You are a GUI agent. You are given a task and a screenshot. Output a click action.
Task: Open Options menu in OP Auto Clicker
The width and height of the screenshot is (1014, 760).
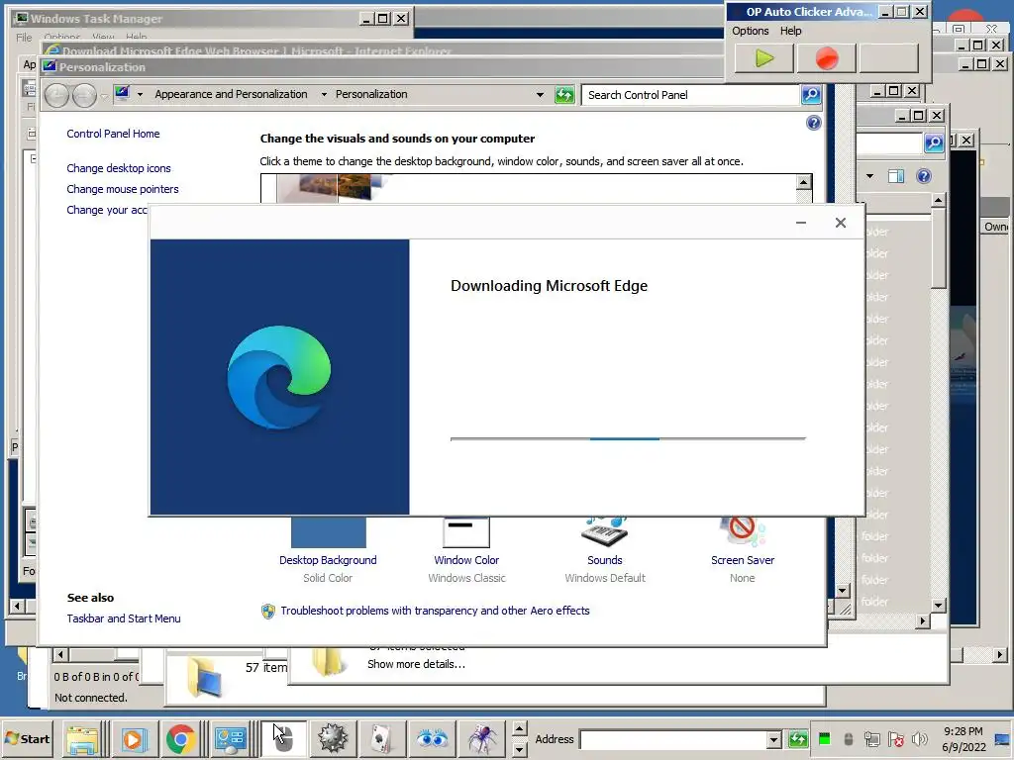(x=751, y=31)
